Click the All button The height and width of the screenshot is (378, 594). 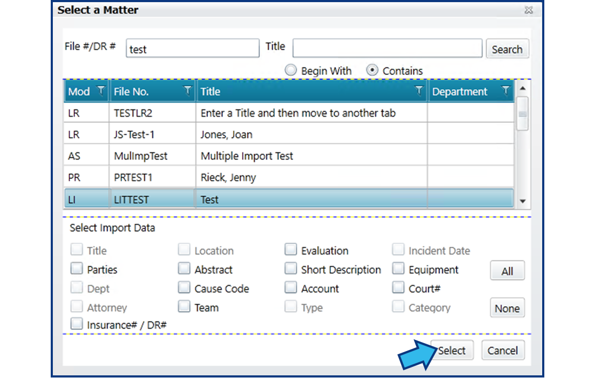[507, 270]
